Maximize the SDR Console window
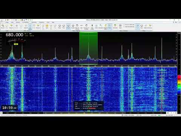181x136 pixels. click(x=174, y=20)
